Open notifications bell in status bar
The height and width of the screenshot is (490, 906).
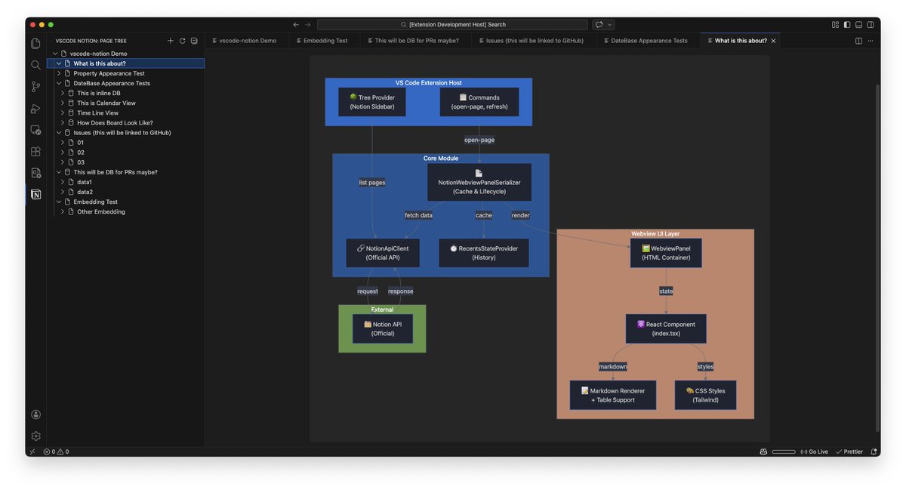tap(874, 451)
